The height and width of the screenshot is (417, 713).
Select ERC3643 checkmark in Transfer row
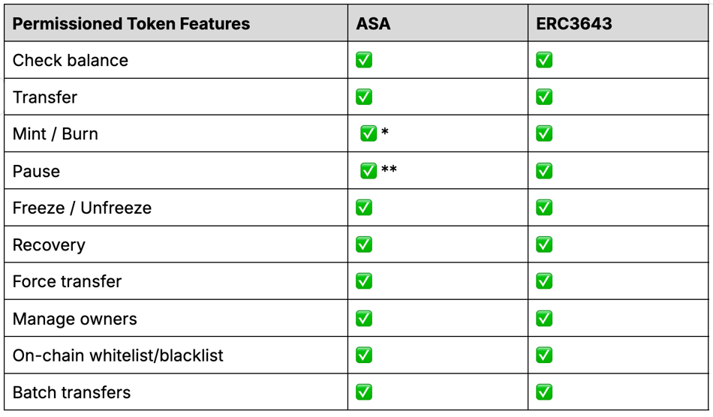click(544, 97)
